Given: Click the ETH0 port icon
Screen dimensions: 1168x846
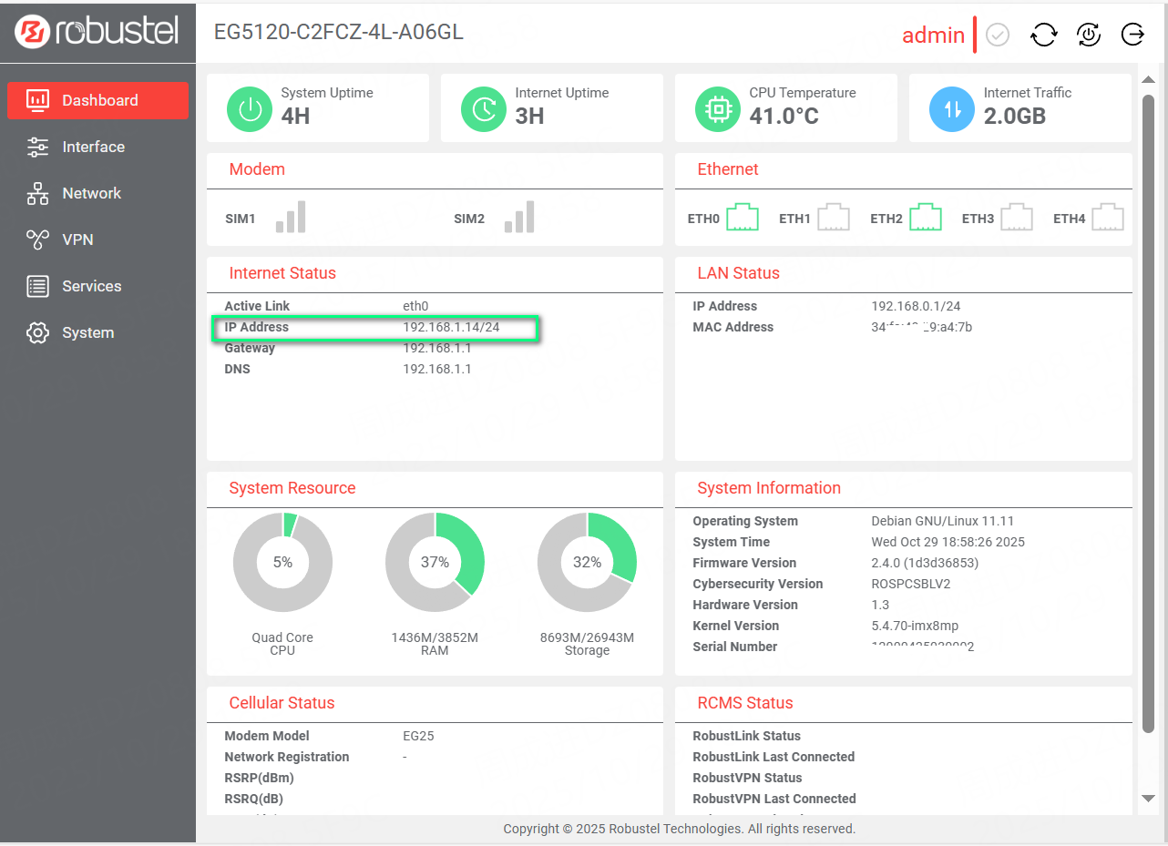Looking at the screenshot, I should 742,218.
